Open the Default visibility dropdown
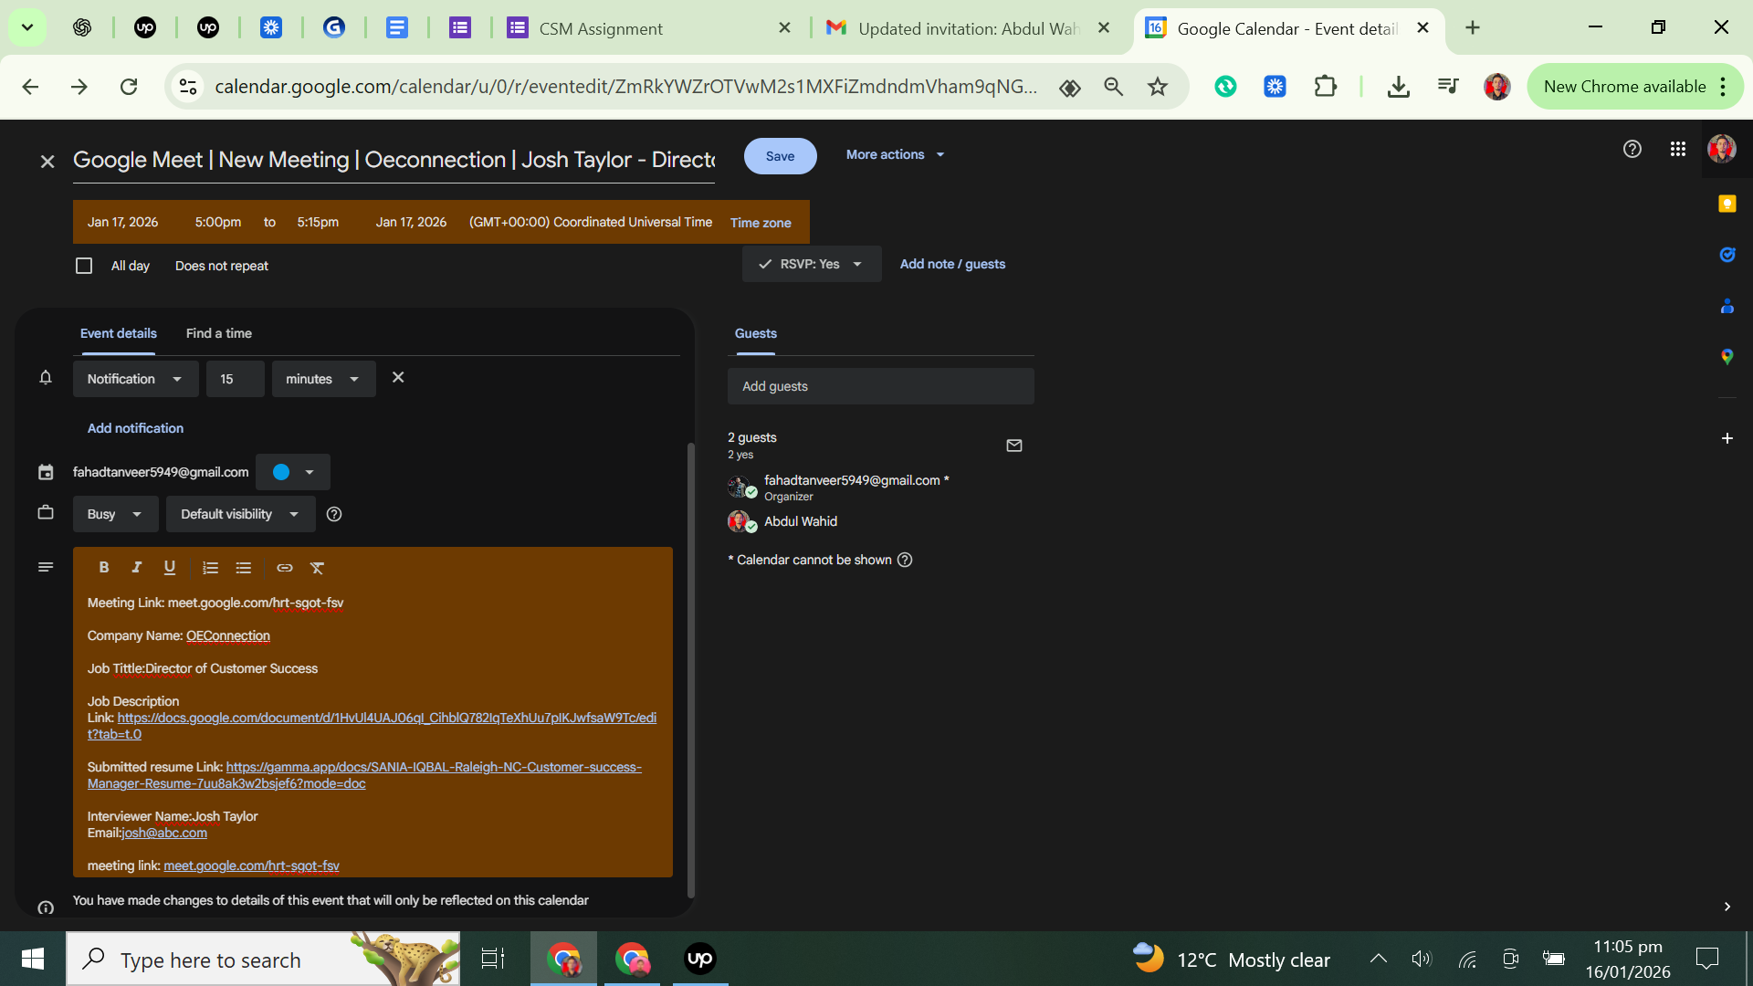Viewport: 1753px width, 986px height. 240,514
